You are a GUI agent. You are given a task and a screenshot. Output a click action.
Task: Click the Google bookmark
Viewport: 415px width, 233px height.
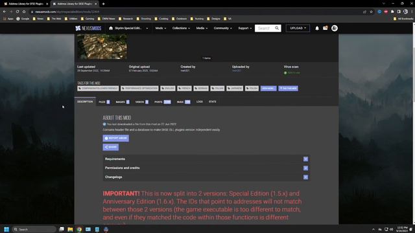23,19
